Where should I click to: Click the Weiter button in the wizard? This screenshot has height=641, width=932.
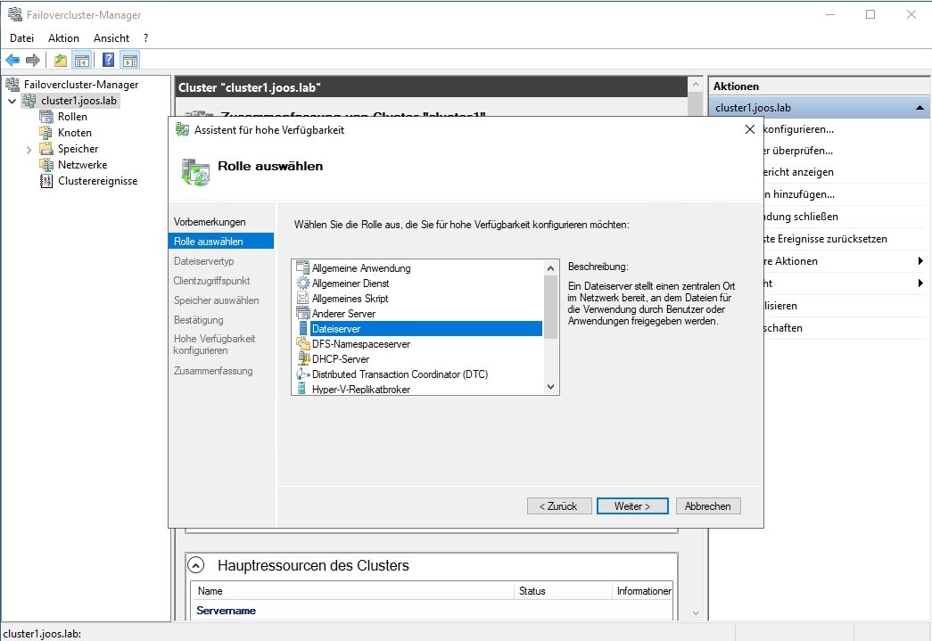[632, 505]
